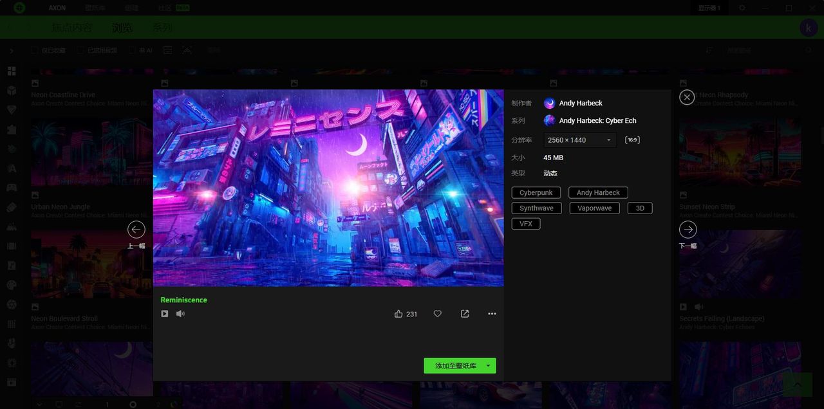Viewport: 824px width, 409px height.
Task: Go to next wallpaper with 下一幅 arrow
Action: point(688,230)
